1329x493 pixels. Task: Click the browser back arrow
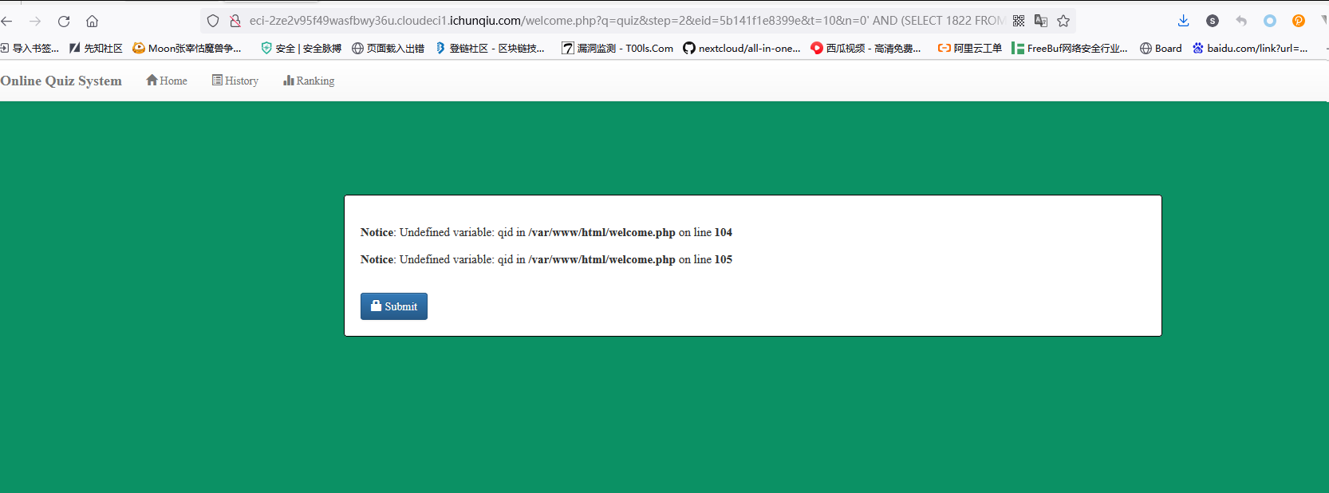click(x=7, y=22)
